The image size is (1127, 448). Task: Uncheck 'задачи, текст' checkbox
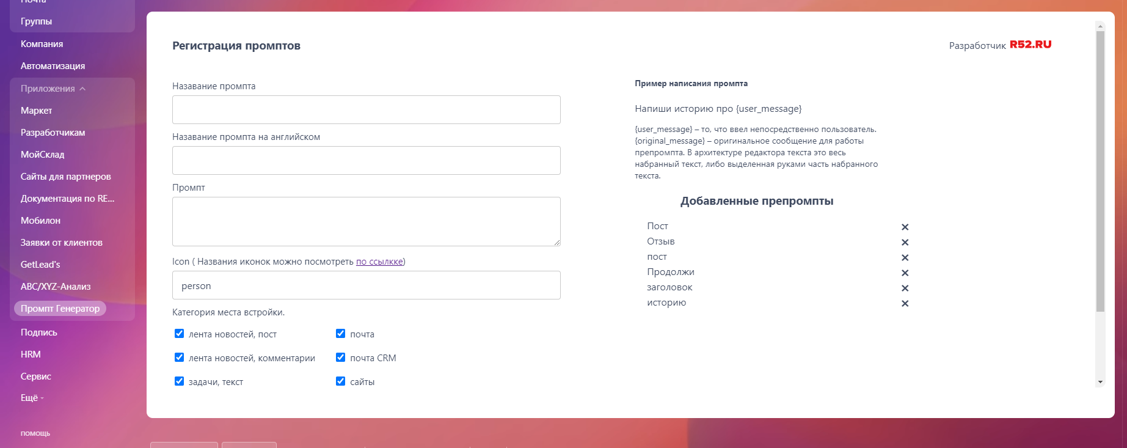(x=179, y=381)
